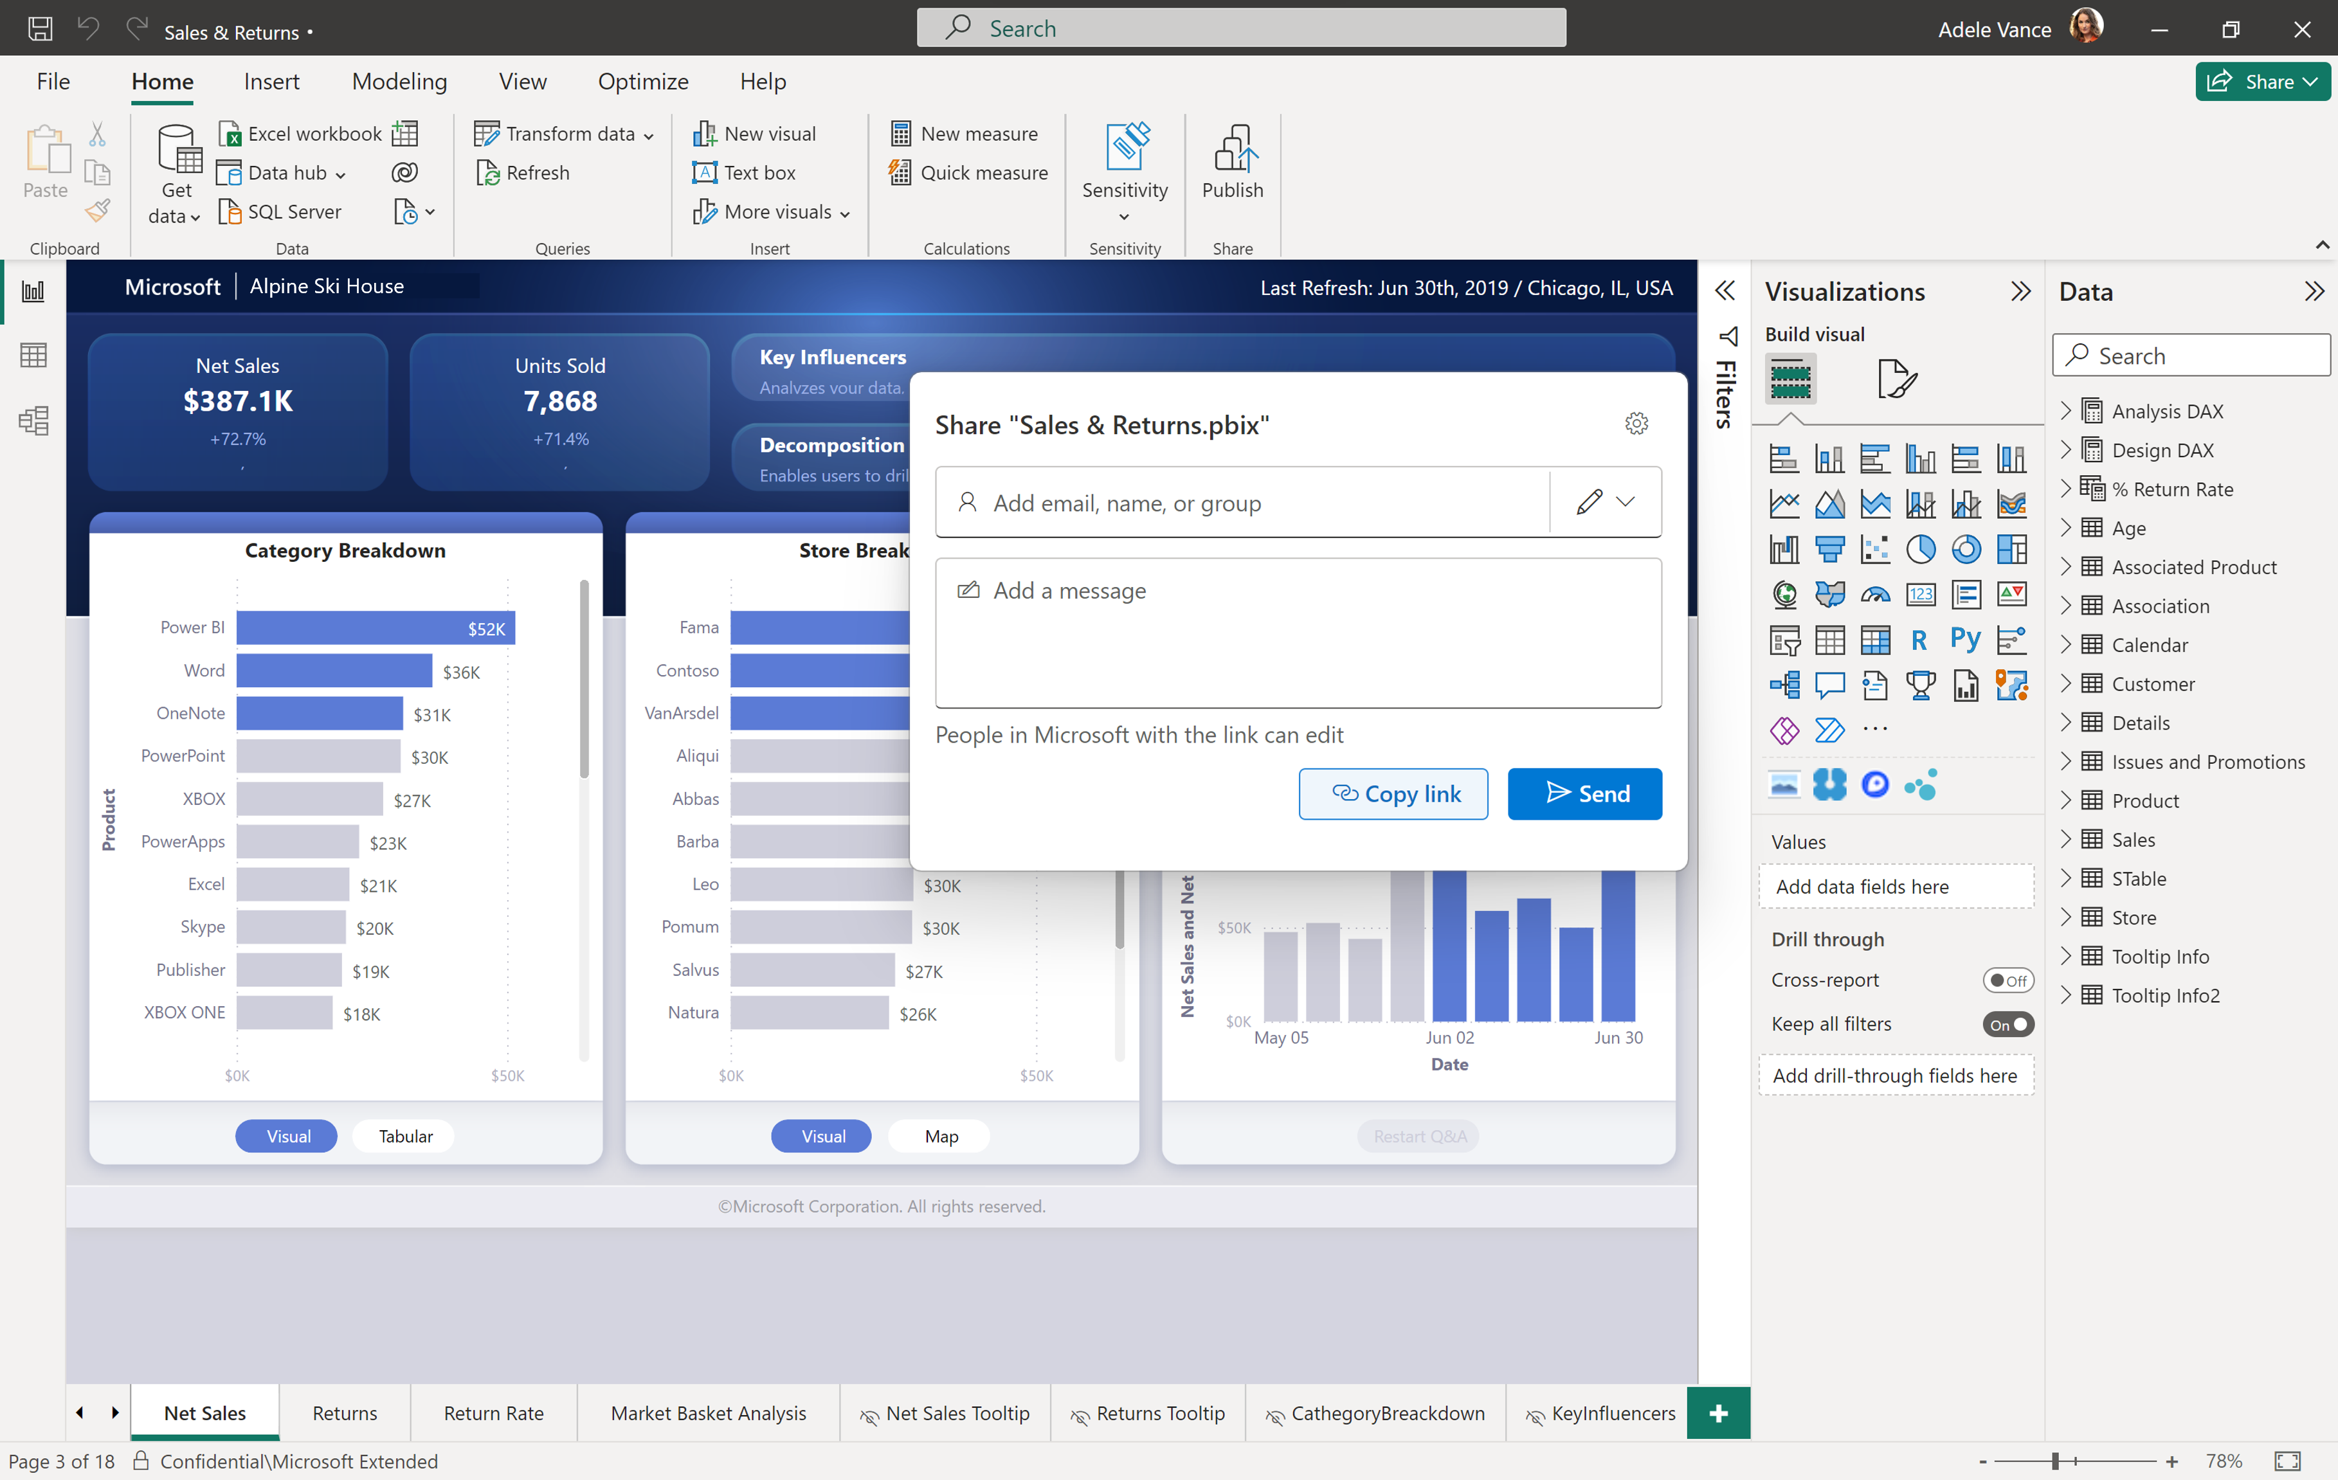Click the Copy link button

1392,794
